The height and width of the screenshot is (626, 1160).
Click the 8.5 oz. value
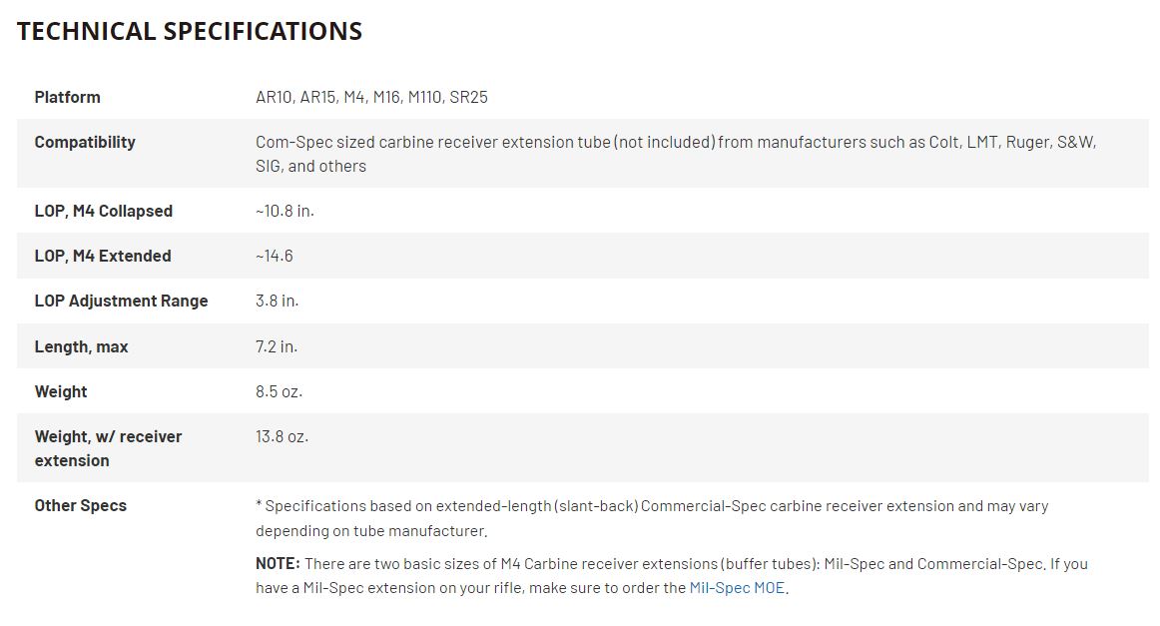(279, 391)
